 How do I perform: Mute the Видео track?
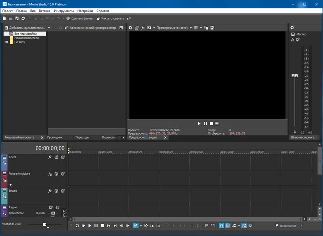[56, 191]
